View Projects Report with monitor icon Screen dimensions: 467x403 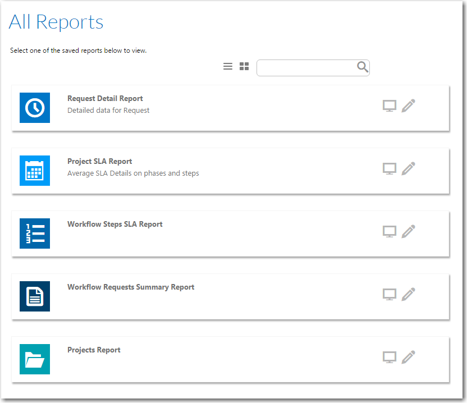coord(390,357)
